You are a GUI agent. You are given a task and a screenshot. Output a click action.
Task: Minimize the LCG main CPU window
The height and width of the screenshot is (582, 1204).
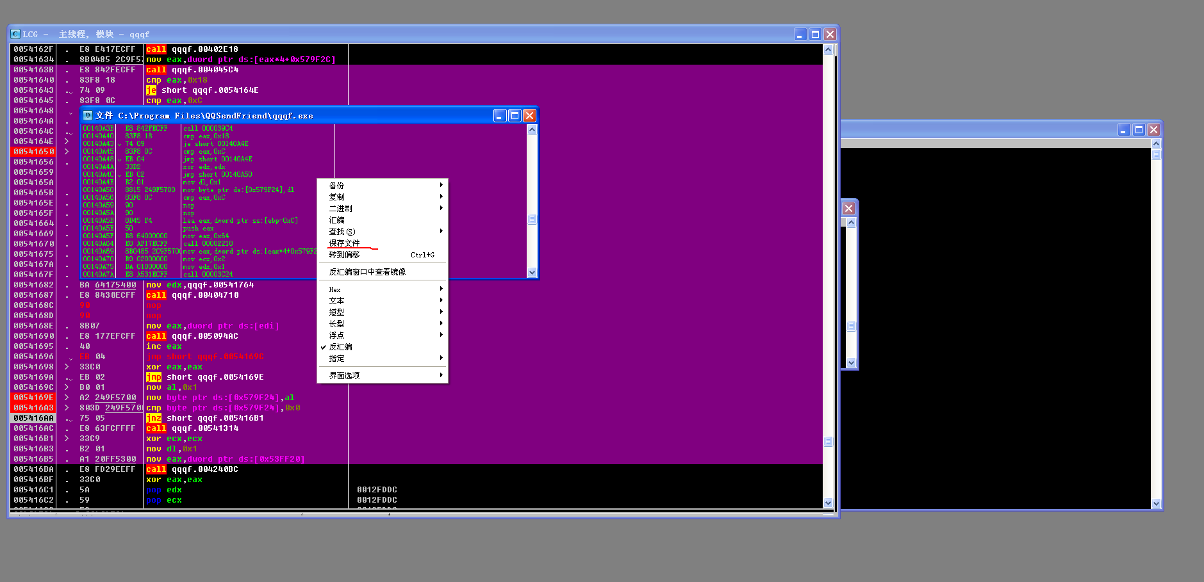[800, 35]
